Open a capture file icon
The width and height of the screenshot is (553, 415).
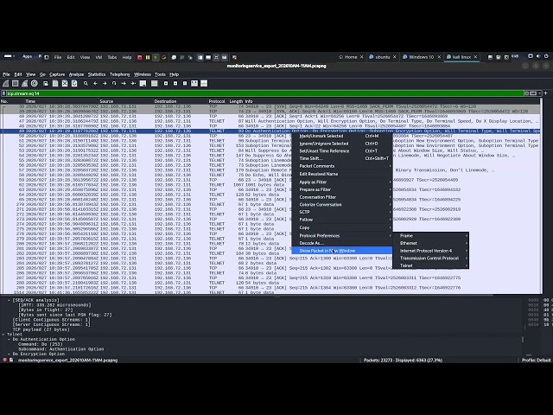click(x=46, y=84)
